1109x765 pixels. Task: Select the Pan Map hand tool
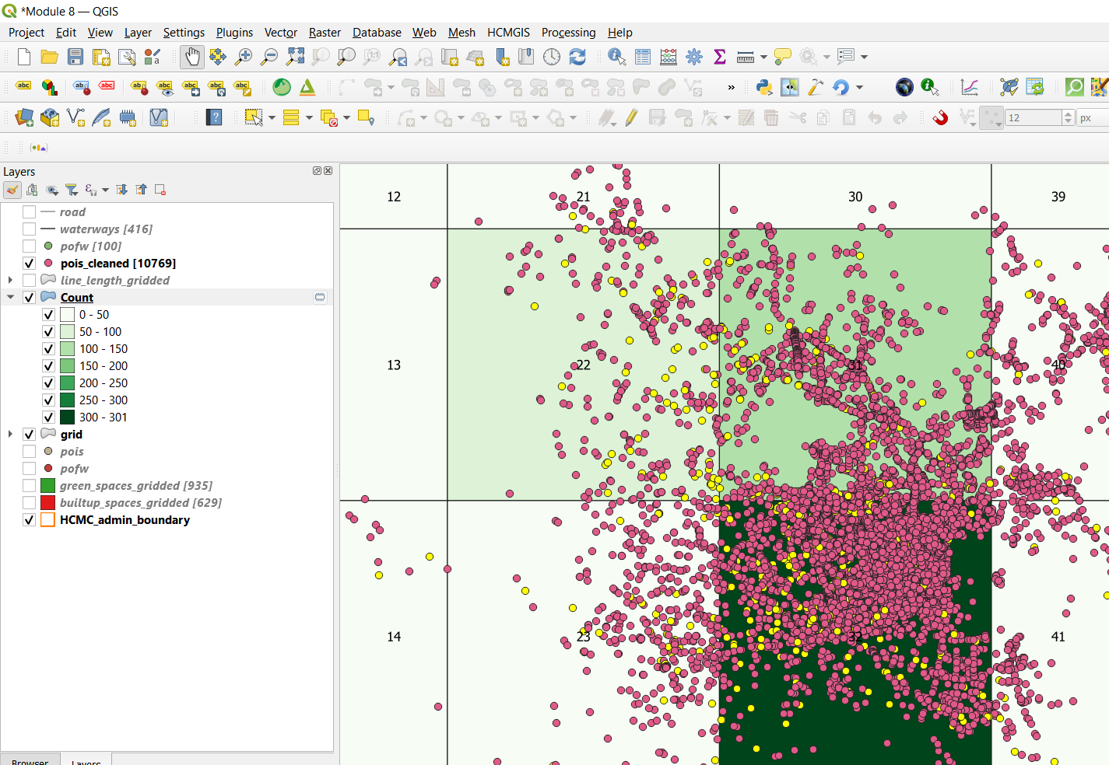[191, 57]
